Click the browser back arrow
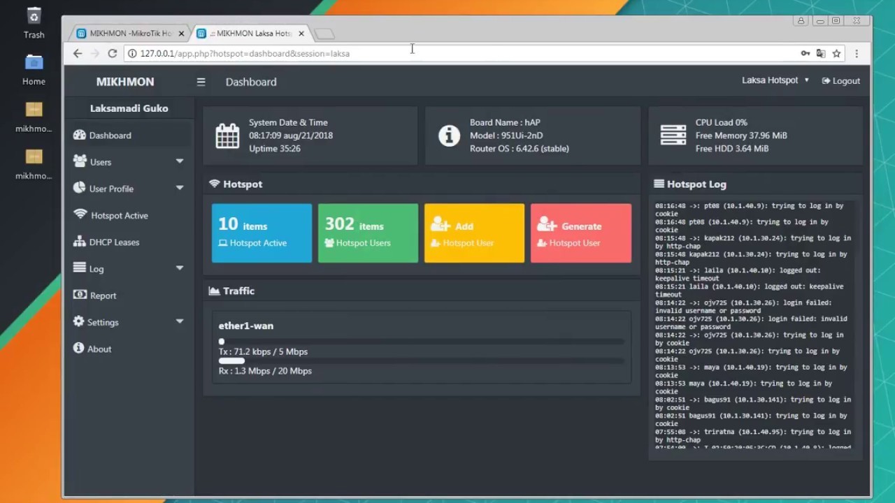This screenshot has height=503, width=895. click(x=78, y=53)
